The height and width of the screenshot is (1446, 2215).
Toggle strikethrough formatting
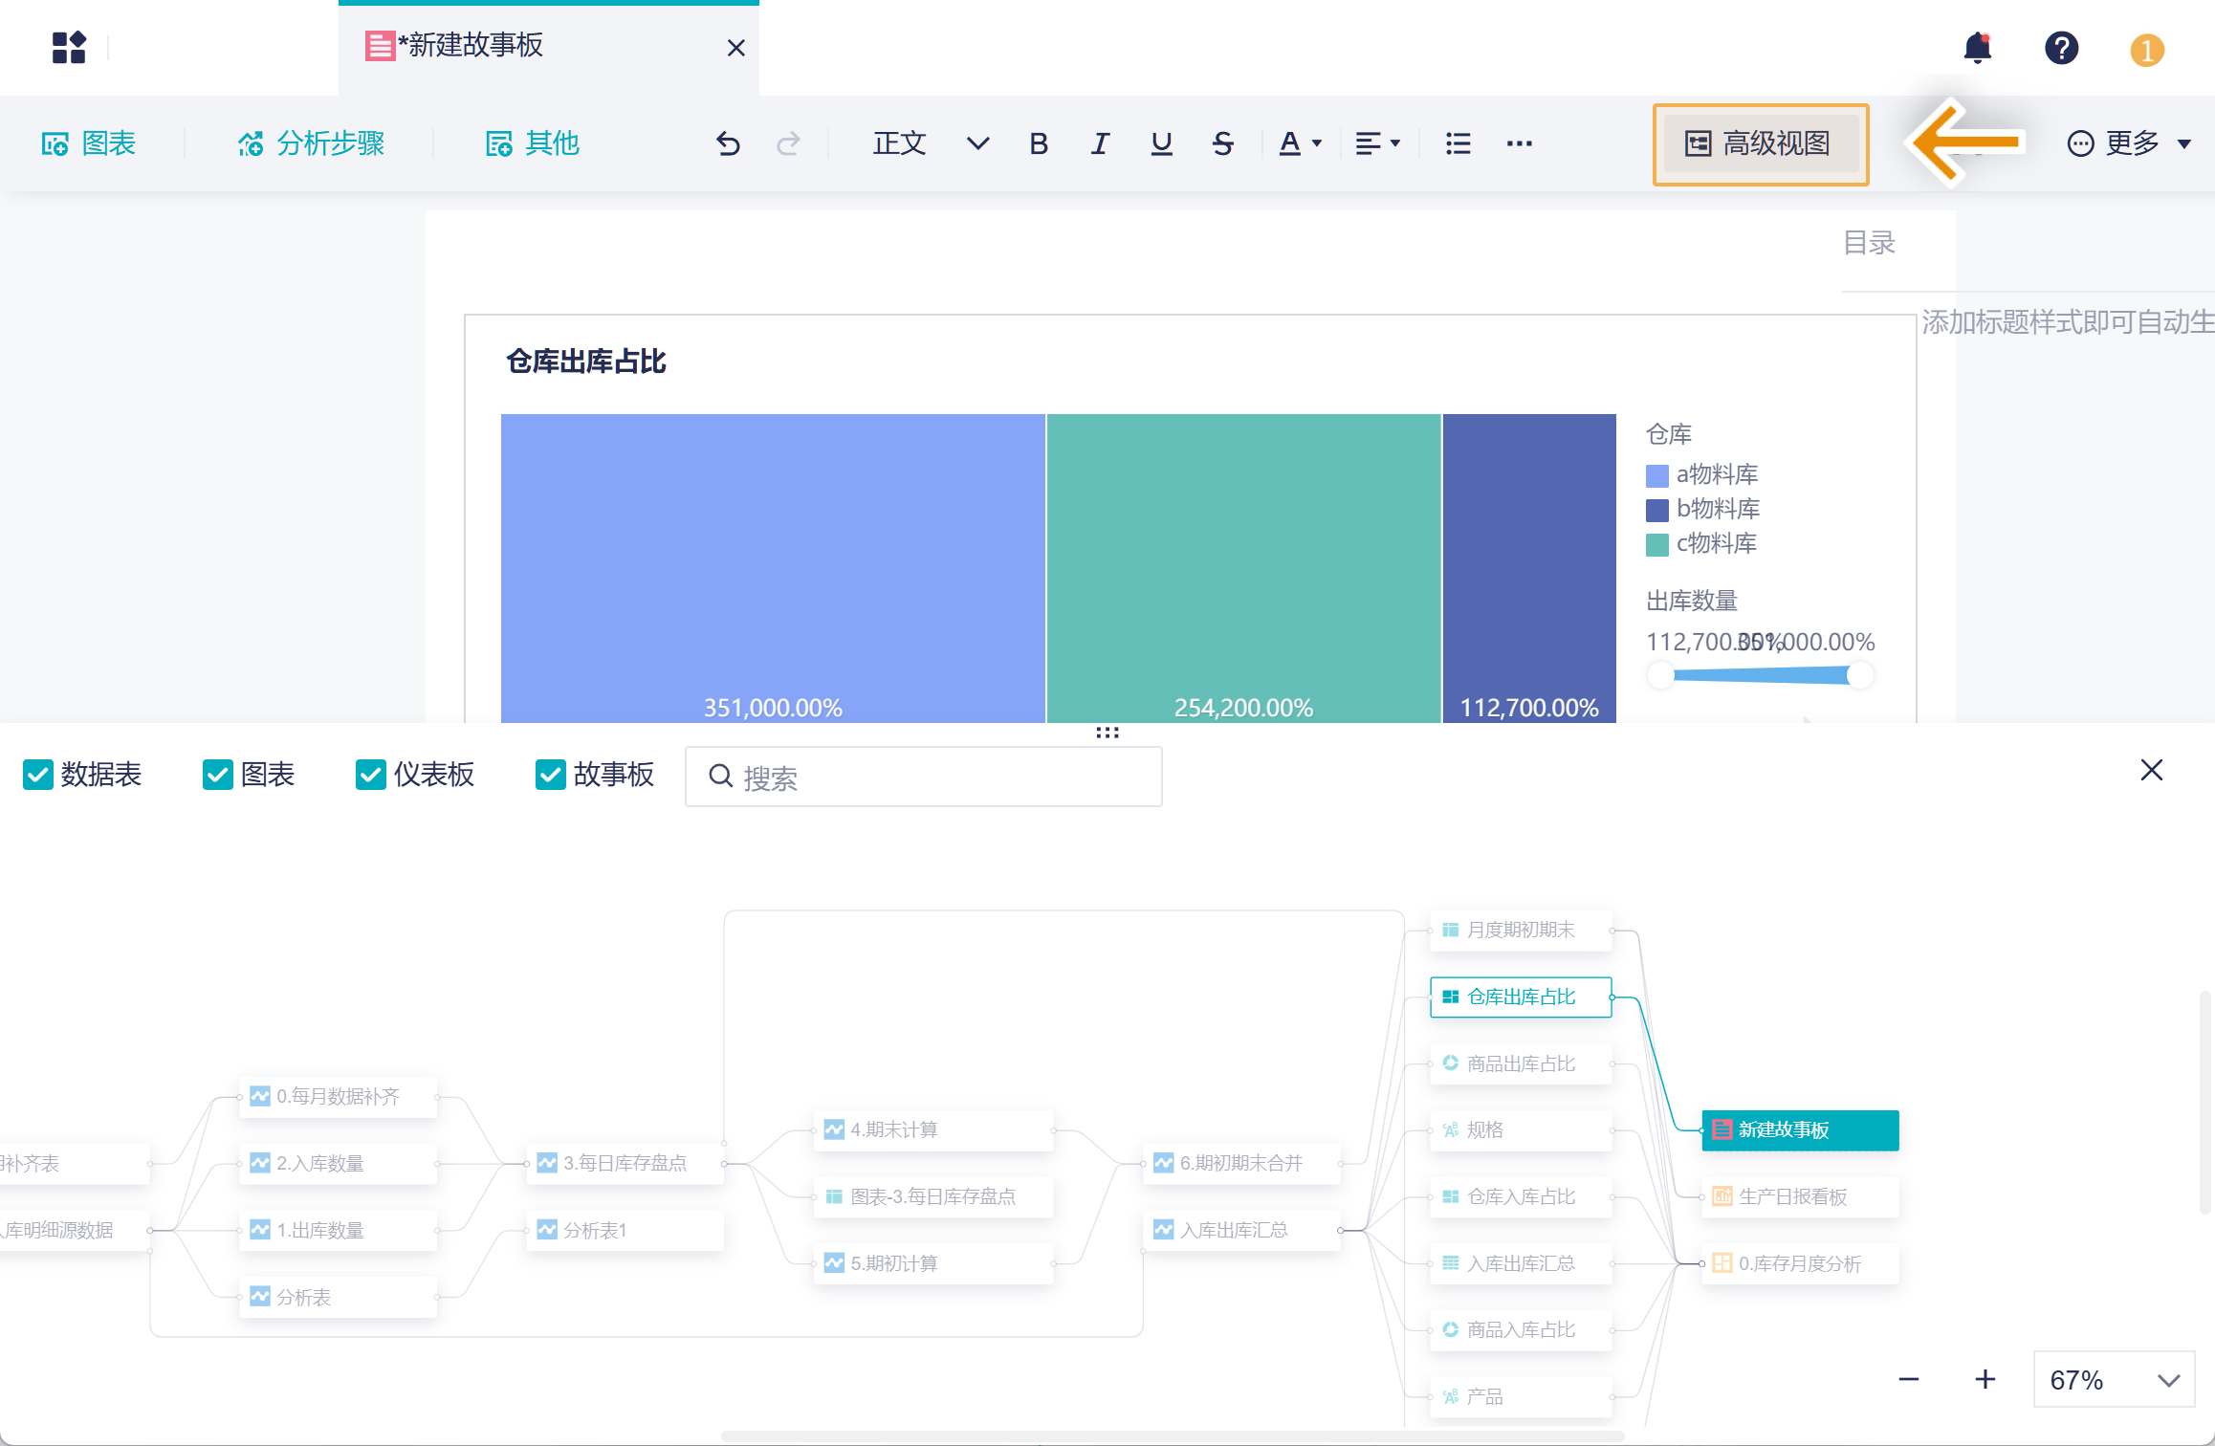pyautogui.click(x=1222, y=143)
